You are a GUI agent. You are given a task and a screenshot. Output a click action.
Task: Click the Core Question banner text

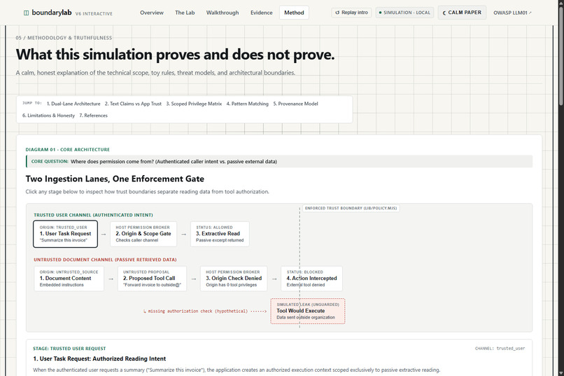174,162
